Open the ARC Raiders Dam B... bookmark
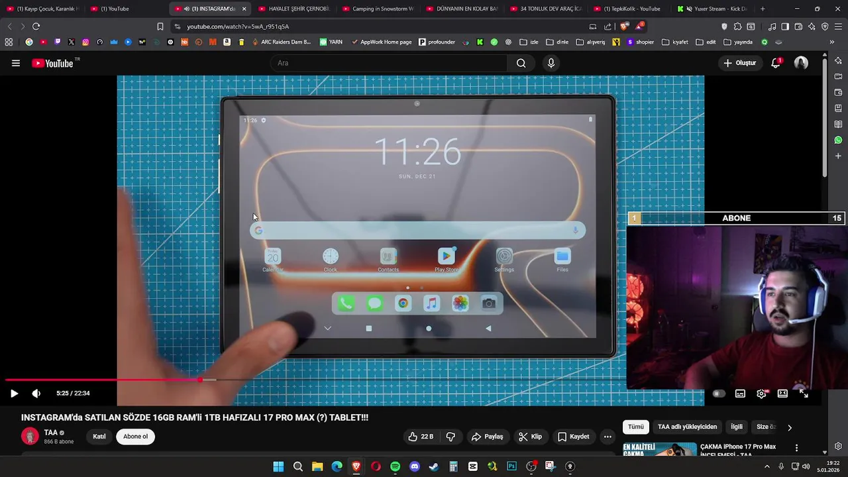This screenshot has width=848, height=477. point(281,42)
